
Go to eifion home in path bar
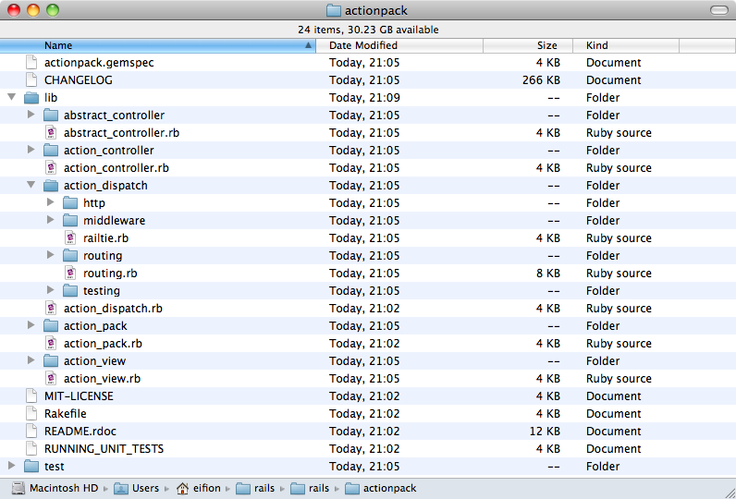coord(199,488)
